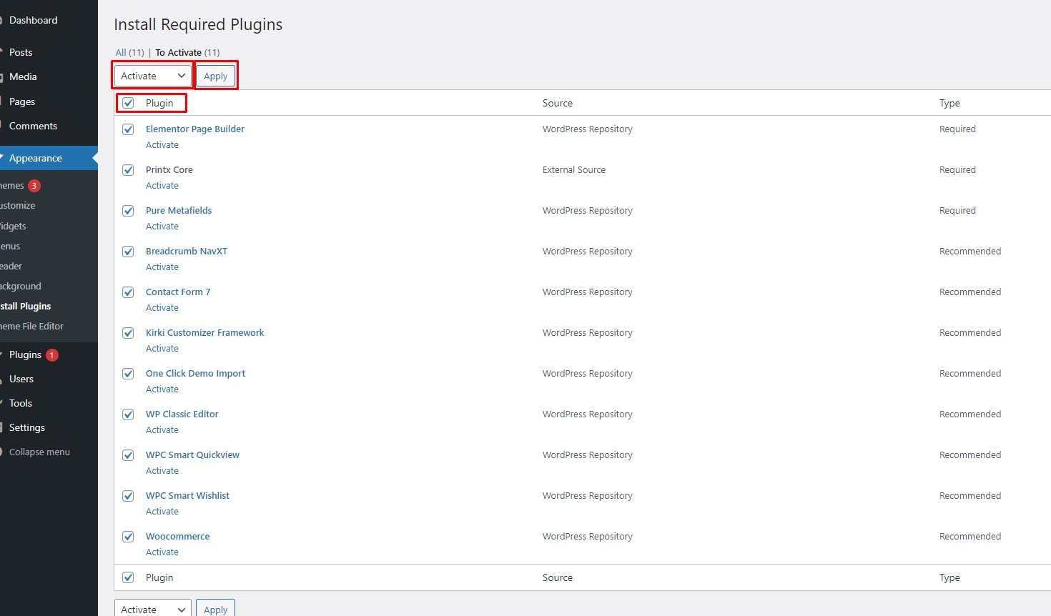Open Users in the sidebar
The image size is (1051, 616).
(21, 379)
